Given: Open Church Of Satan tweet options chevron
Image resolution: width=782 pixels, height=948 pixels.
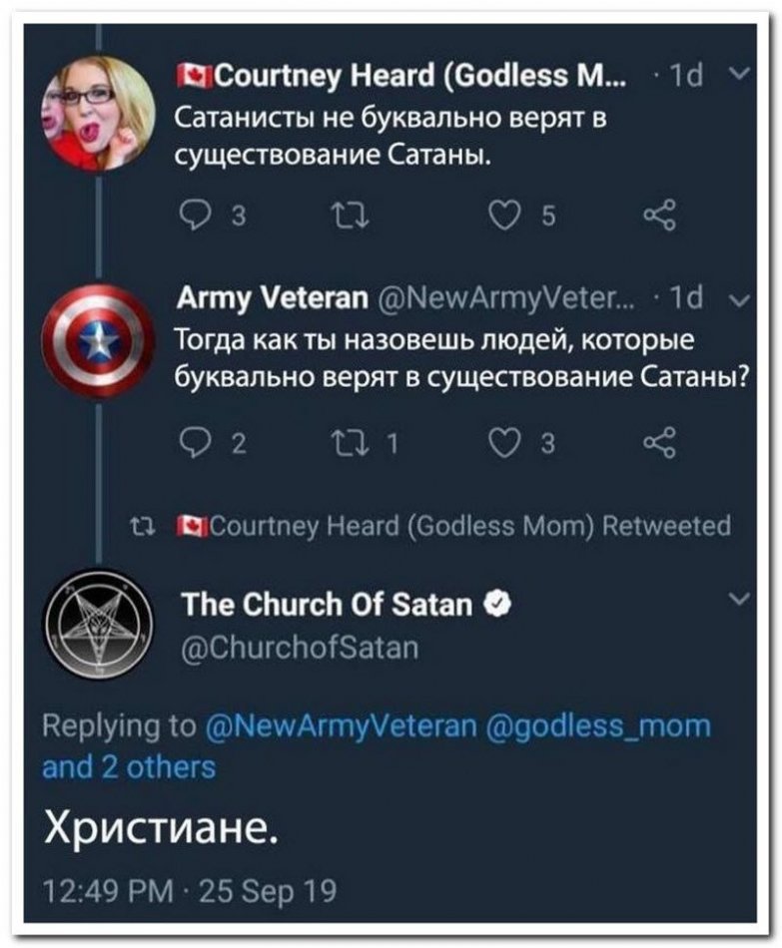Looking at the screenshot, I should click(x=738, y=598).
